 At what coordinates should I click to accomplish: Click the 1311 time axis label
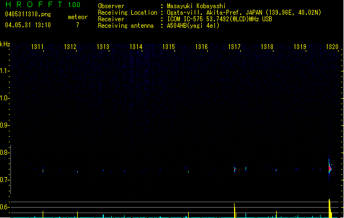pos(37,46)
